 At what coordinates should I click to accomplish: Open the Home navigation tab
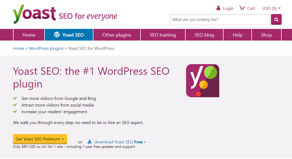click(x=29, y=35)
